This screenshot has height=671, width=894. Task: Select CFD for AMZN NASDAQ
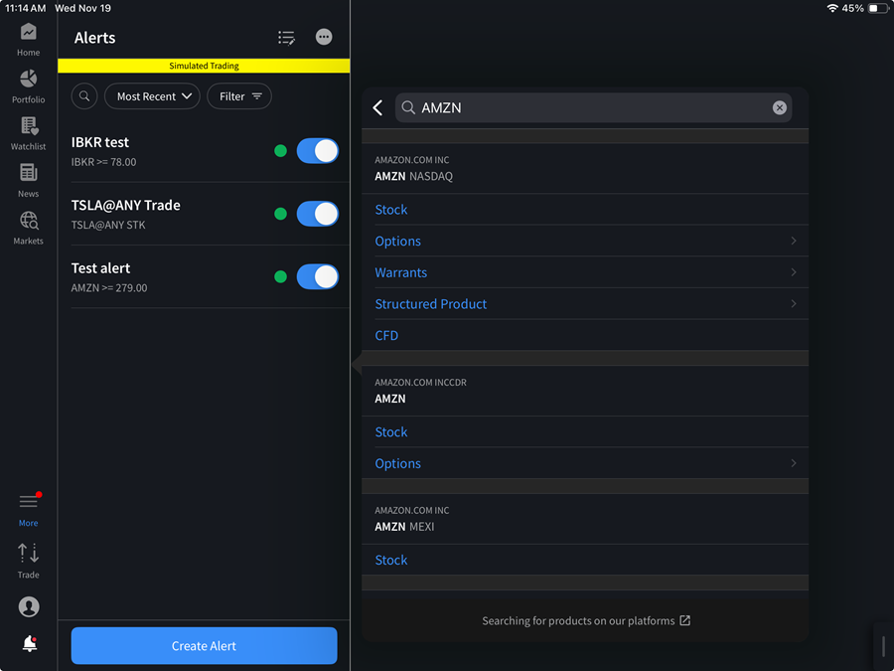(386, 336)
